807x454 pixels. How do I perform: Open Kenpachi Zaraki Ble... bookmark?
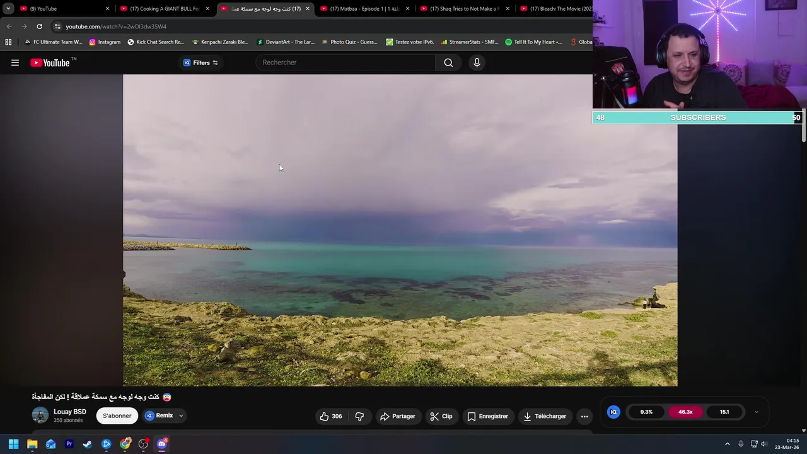[220, 42]
